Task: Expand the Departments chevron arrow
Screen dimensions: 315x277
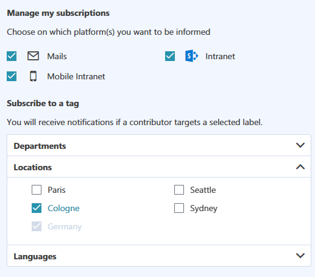Action: pos(300,145)
